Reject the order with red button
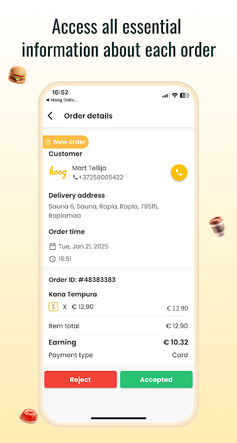Image resolution: width=237 pixels, height=443 pixels. (x=80, y=379)
